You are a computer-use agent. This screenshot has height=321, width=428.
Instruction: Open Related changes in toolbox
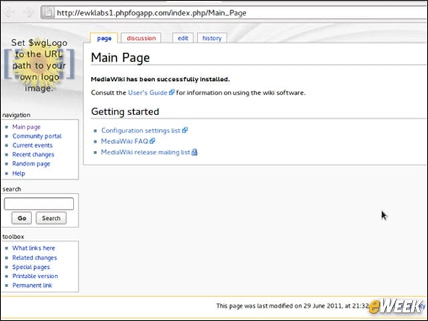(x=35, y=257)
